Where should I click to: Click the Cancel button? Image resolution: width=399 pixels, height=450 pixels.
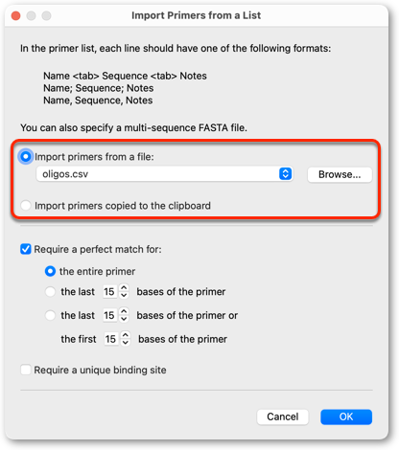(283, 416)
